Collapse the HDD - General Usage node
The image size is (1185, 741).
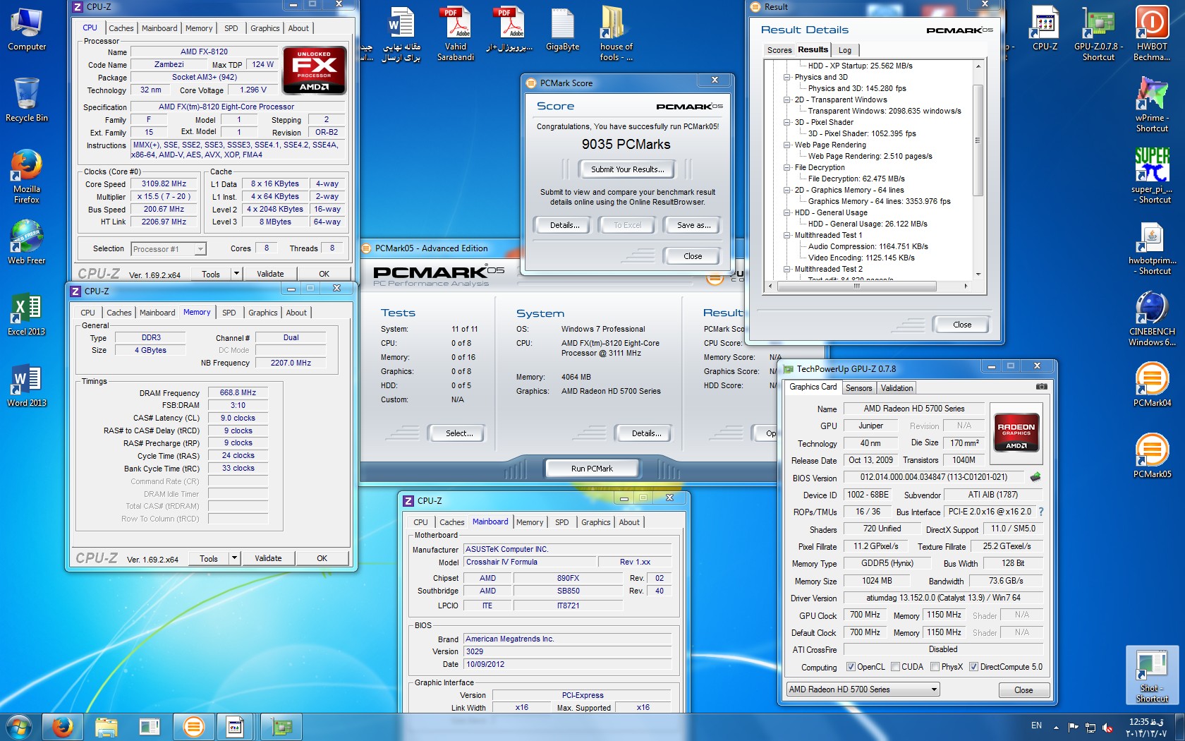[x=787, y=212]
